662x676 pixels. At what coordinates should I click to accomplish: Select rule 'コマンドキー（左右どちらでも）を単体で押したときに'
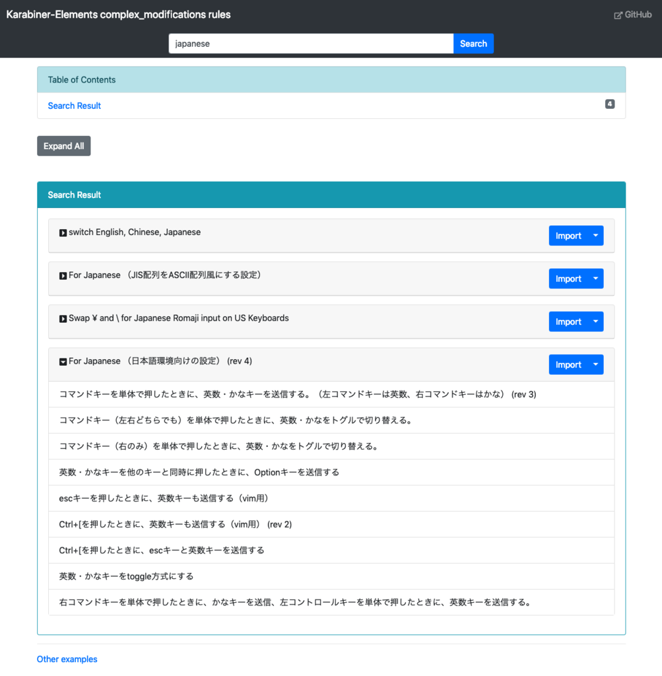[331, 421]
